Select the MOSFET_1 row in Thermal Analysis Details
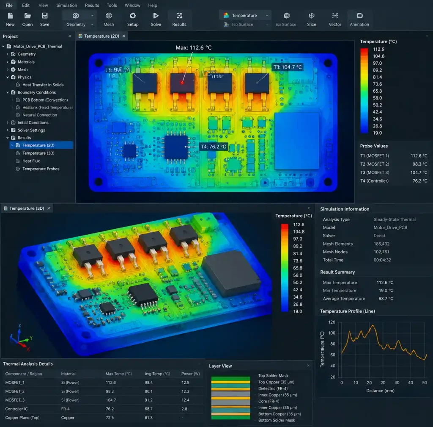The image size is (433, 427). pos(102,383)
